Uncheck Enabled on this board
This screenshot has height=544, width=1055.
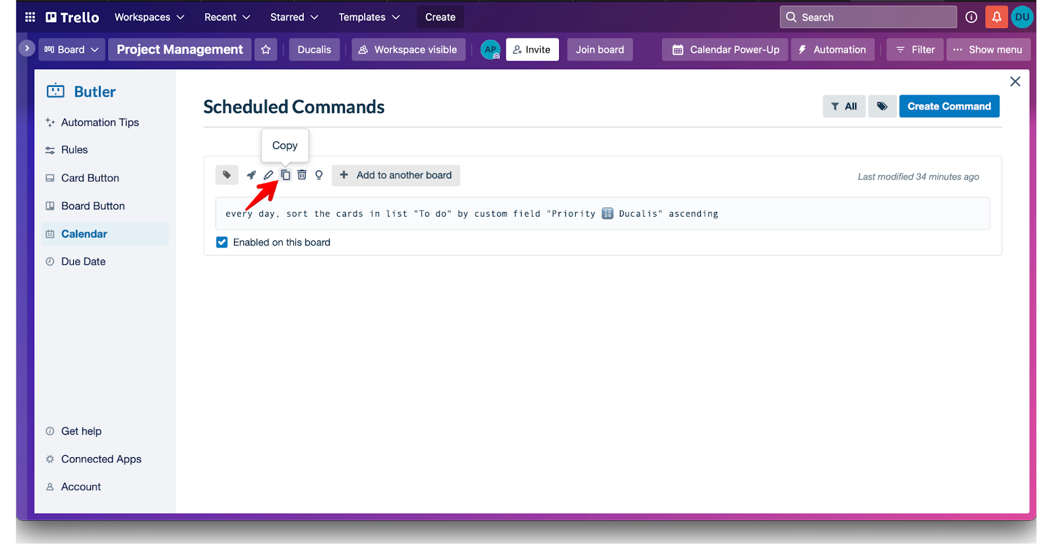pos(222,242)
